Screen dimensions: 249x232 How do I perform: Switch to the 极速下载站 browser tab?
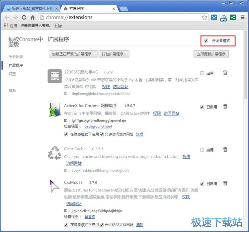[x=32, y=8]
